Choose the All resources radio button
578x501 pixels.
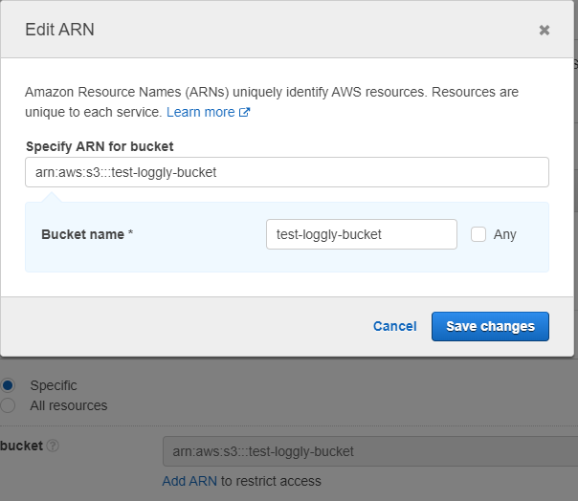9,405
